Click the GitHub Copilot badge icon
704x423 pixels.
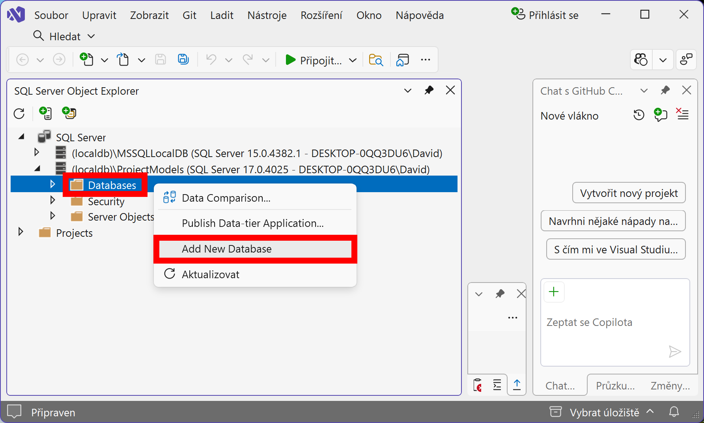point(641,60)
